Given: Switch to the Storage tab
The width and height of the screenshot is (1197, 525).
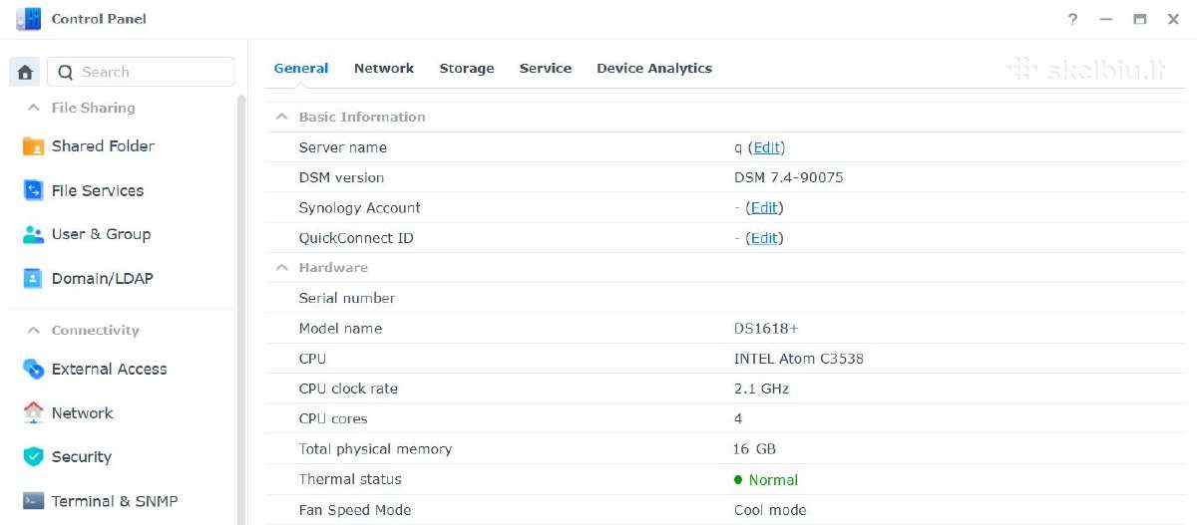Looking at the screenshot, I should coord(467,68).
